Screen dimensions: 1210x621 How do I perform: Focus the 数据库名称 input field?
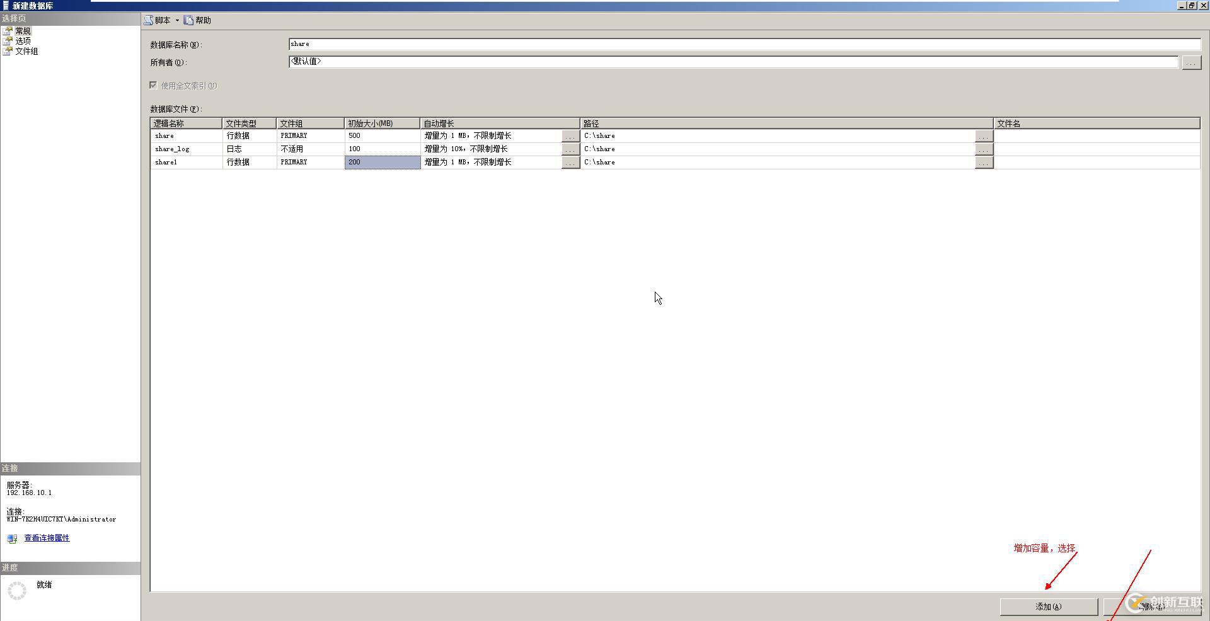coord(744,44)
